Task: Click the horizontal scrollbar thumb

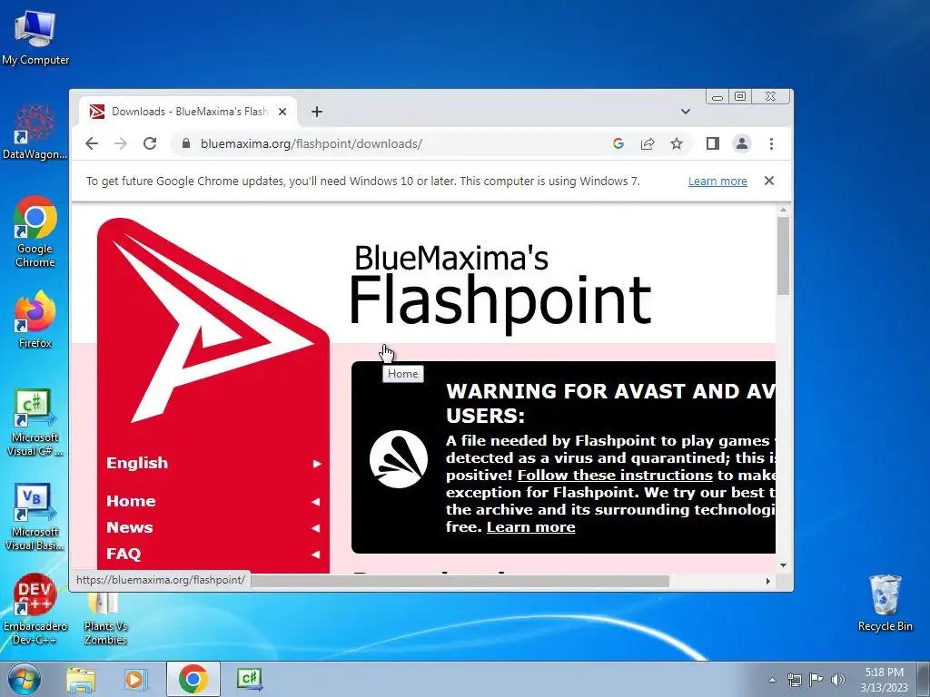Action: pyautogui.click(x=460, y=582)
